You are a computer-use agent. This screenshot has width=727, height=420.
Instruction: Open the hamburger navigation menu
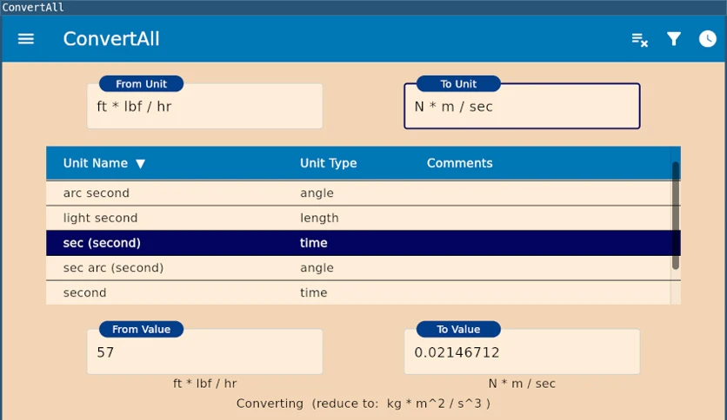pyautogui.click(x=26, y=39)
